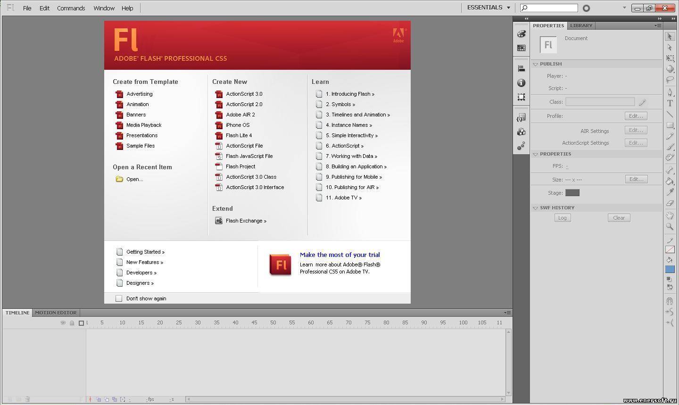Click the Stroke color swatch
This screenshot has height=405, width=679.
tap(670, 250)
